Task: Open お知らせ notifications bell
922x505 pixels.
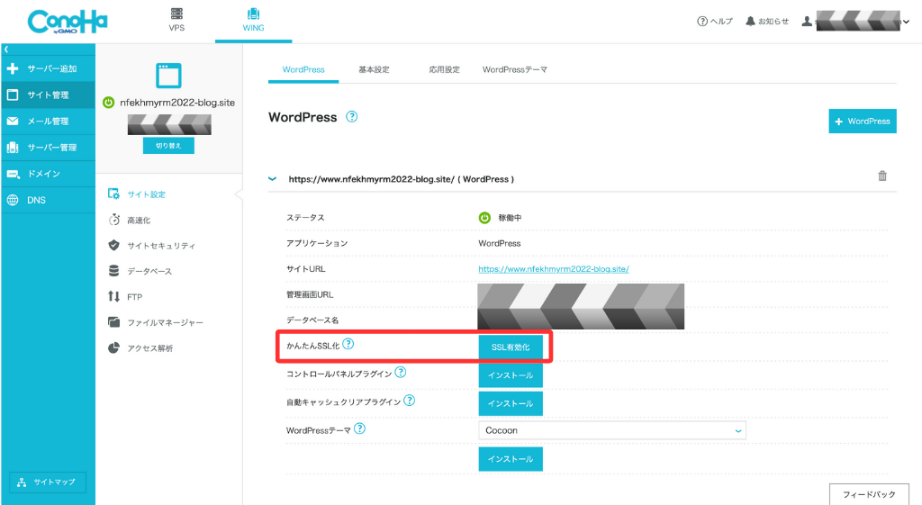Action: click(767, 22)
